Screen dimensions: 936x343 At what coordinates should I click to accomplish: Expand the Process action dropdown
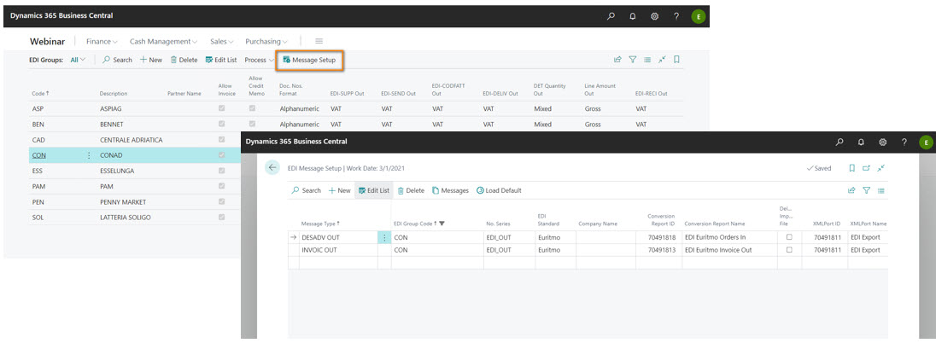(259, 60)
